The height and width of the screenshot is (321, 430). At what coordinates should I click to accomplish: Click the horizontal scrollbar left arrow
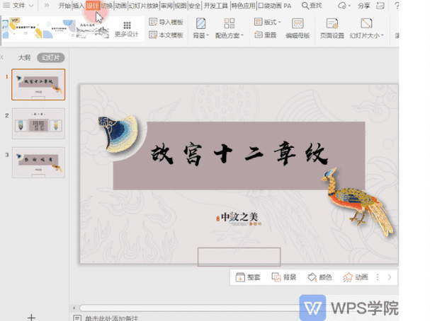pyautogui.click(x=74, y=308)
